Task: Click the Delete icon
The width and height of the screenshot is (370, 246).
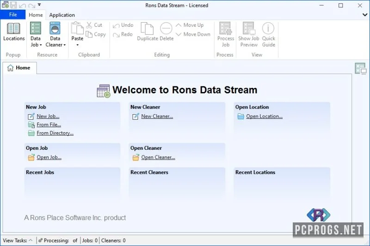Action: (x=166, y=28)
